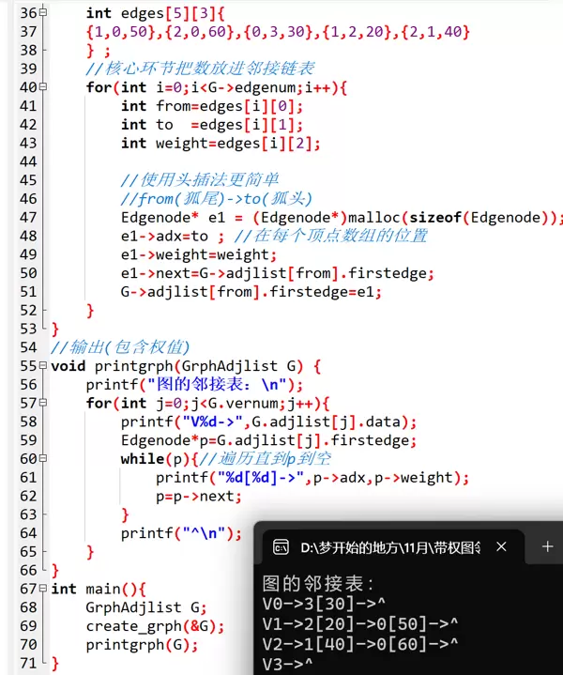The height and width of the screenshot is (675, 563).
Task: Place cursor in the empty line 44
Action: tap(188, 161)
